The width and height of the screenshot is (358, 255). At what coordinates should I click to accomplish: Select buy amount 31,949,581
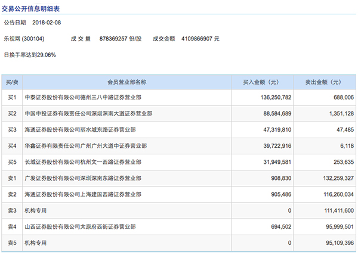pyautogui.click(x=277, y=162)
